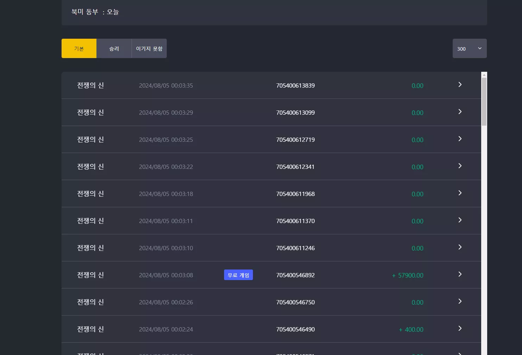This screenshot has width=522, height=355.
Task: Click timestamp 2024/08/05 00:03:25
Action: (166, 140)
